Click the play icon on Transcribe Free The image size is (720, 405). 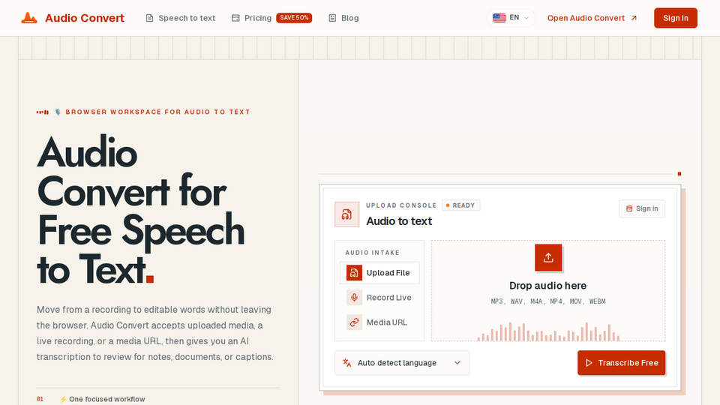589,363
